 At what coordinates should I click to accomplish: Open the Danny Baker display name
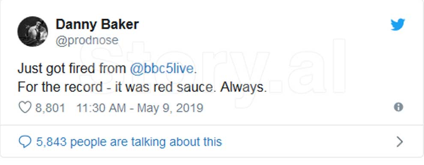(x=97, y=24)
